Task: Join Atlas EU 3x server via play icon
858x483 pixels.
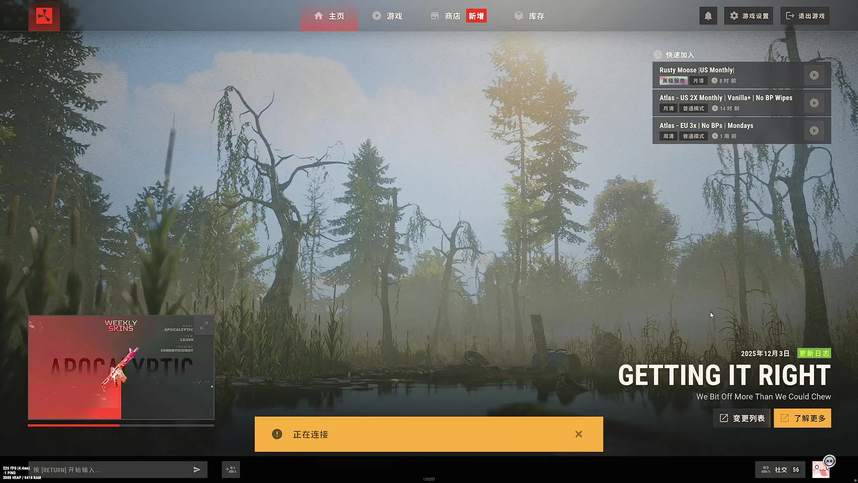Action: pos(814,130)
